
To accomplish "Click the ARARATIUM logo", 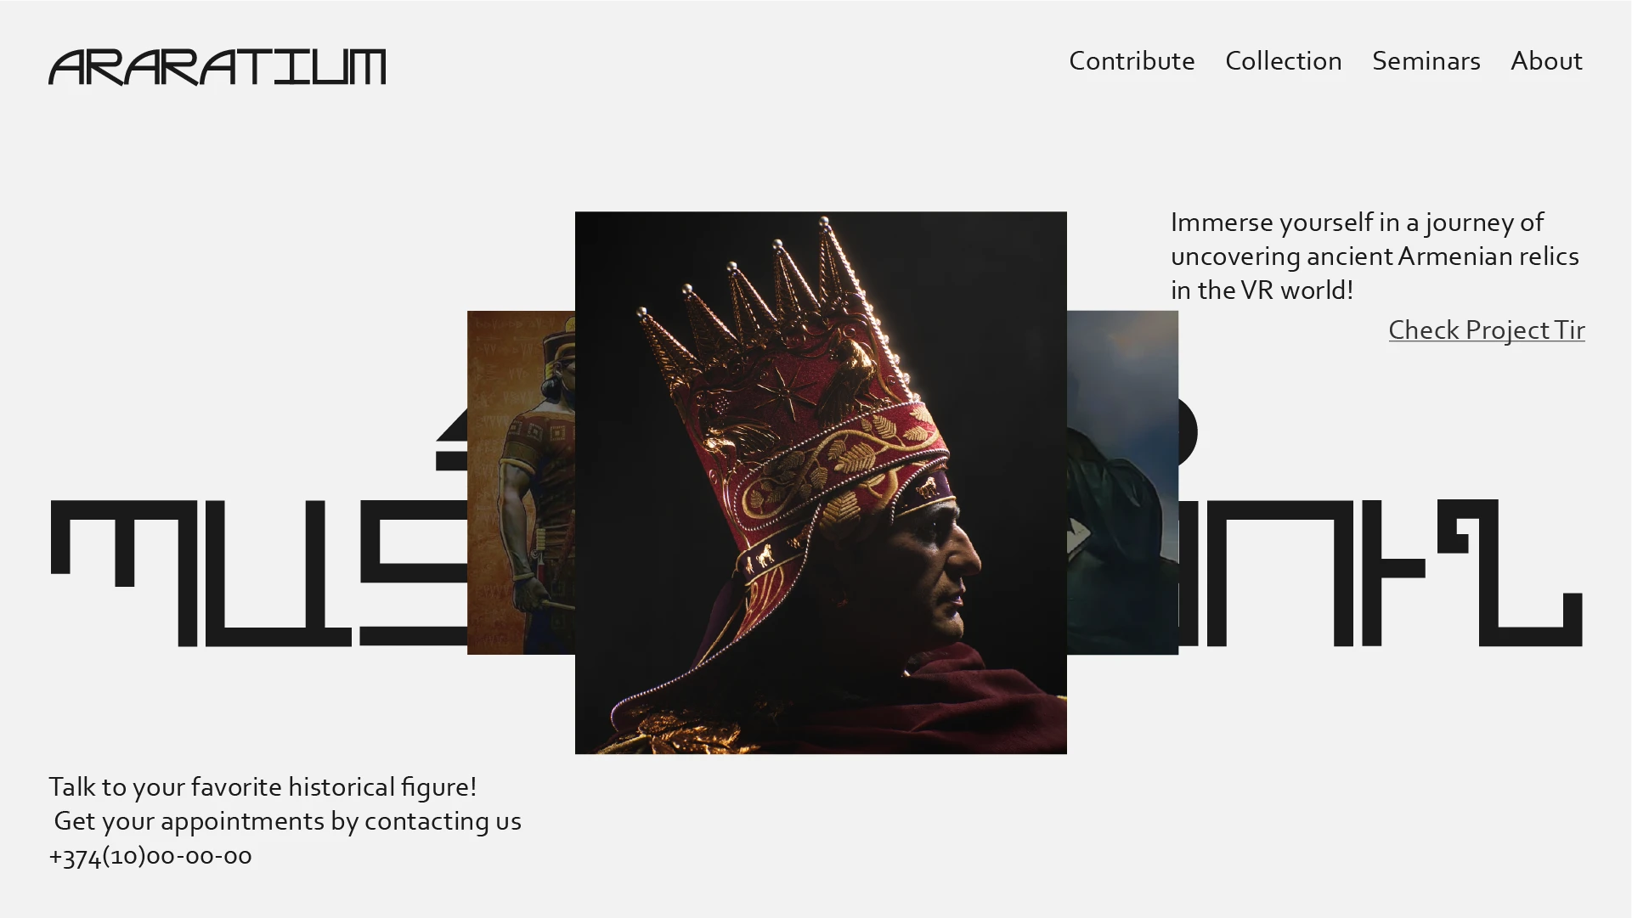I will click(x=217, y=67).
